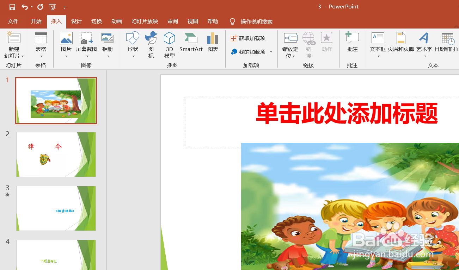Go to the 幻灯片放映 tab
Viewport: 459px width, 270px height.
(x=145, y=21)
